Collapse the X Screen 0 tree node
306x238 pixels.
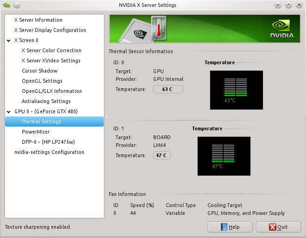(9, 41)
